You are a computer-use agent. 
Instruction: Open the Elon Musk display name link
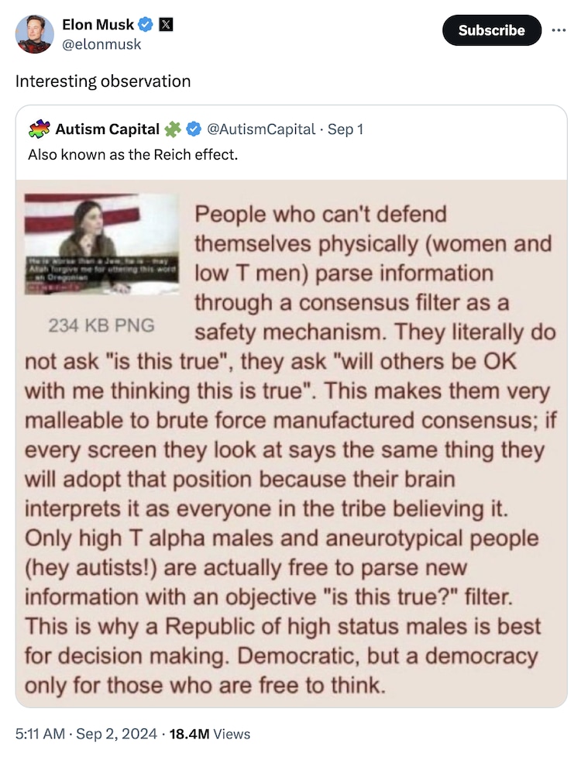pos(98,25)
